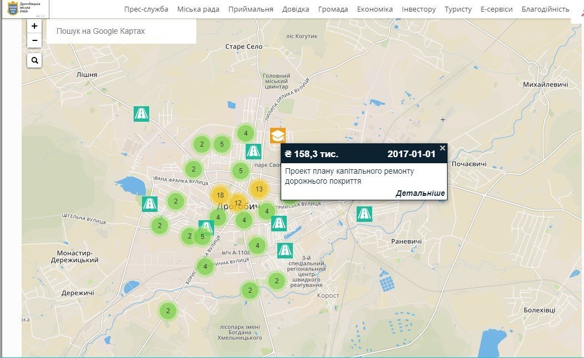Viewport: 584px width, 358px height.
Task: Click the zoom in plus button
Action: pos(34,26)
